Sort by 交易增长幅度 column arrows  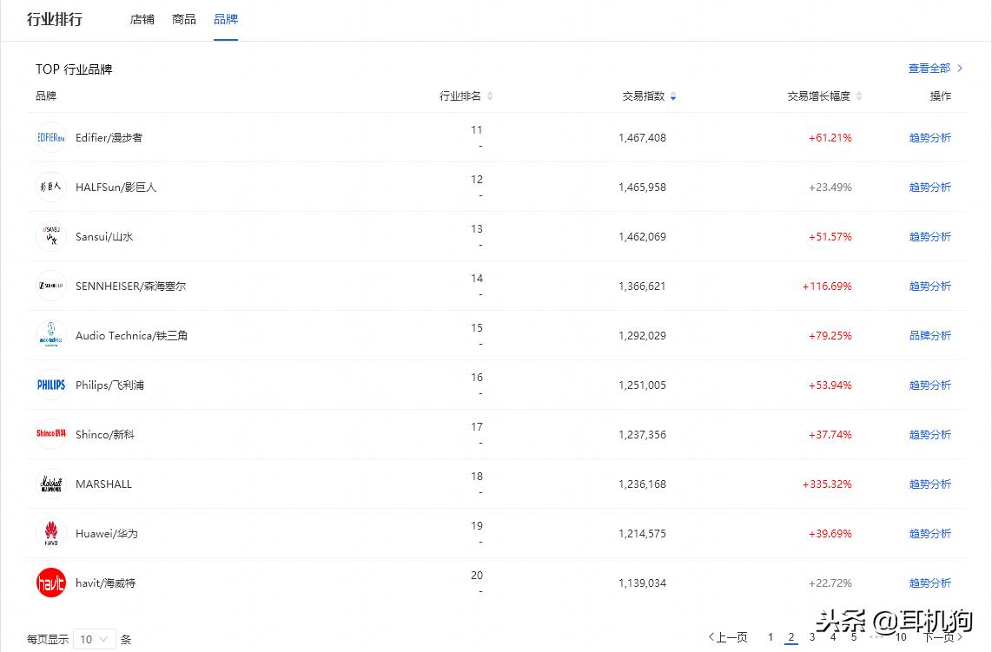pos(858,96)
